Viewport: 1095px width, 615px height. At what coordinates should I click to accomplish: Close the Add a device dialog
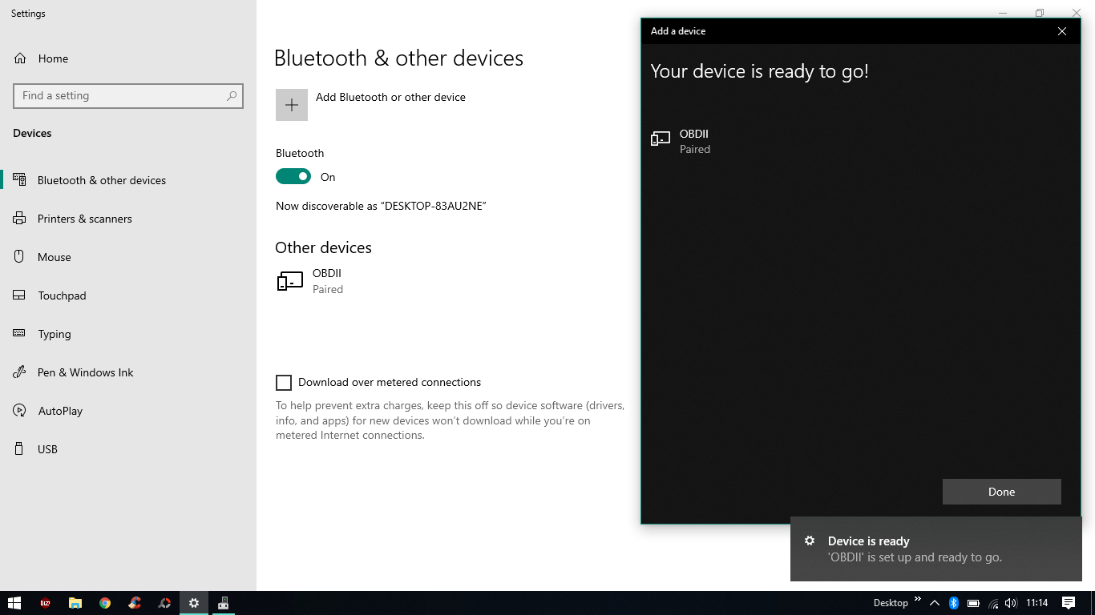click(1061, 31)
